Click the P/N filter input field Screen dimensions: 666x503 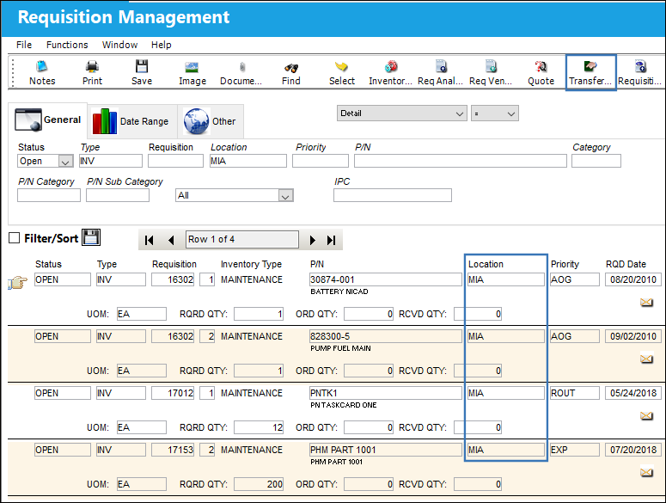click(461, 161)
